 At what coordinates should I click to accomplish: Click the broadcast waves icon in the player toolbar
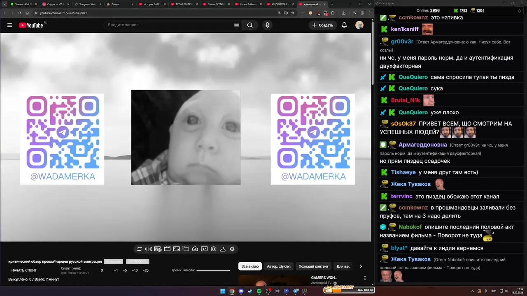tap(149, 249)
